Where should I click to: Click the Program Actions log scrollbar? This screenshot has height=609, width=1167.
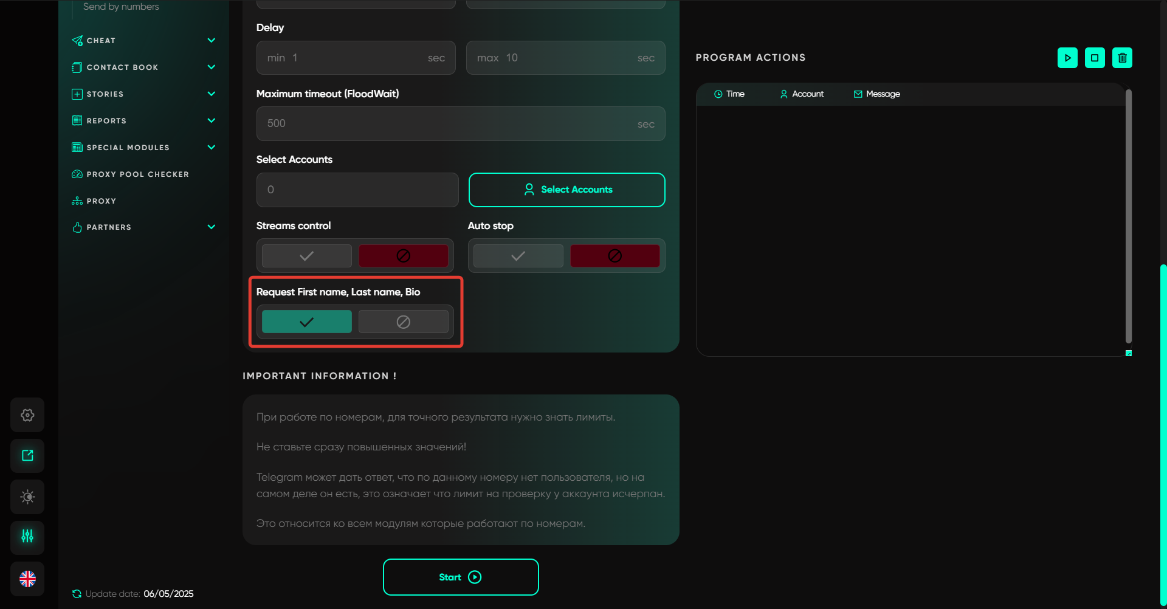click(1128, 216)
